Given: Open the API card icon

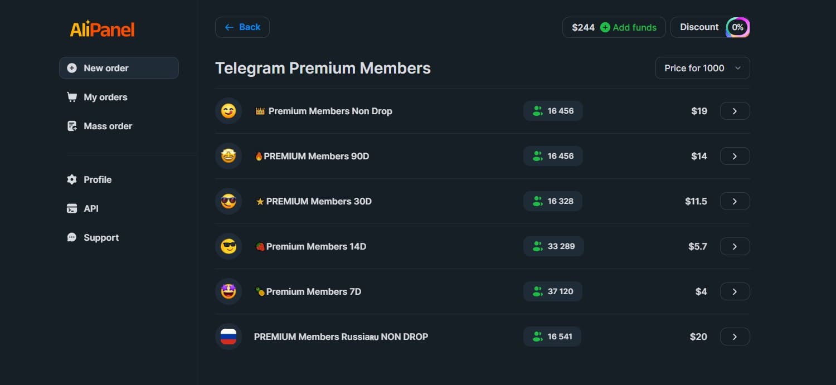Looking at the screenshot, I should pyautogui.click(x=71, y=208).
